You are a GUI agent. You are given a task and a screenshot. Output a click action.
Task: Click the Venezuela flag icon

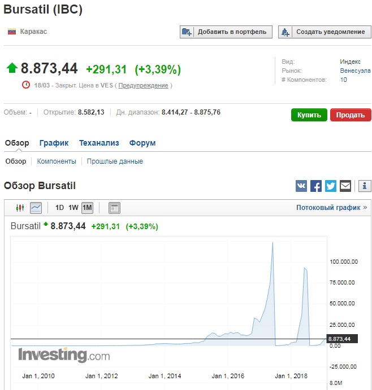[x=12, y=32]
